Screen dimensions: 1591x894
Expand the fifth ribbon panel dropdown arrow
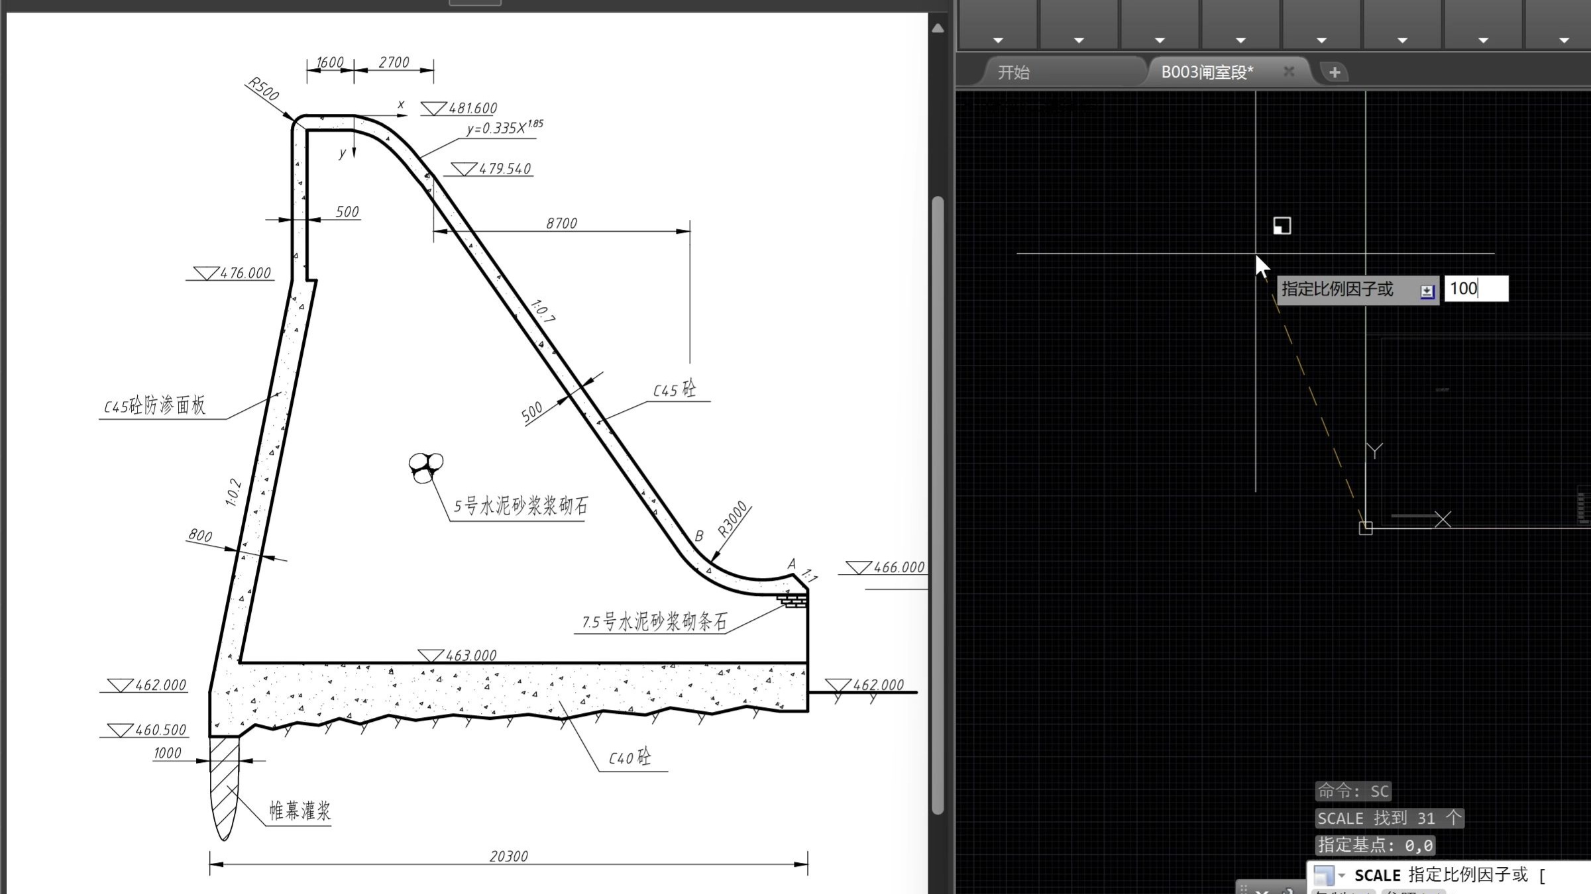point(1321,40)
